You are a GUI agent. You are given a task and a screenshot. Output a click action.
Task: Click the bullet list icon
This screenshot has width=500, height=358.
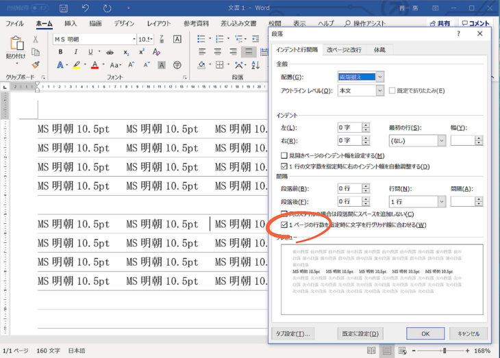tap(201, 39)
